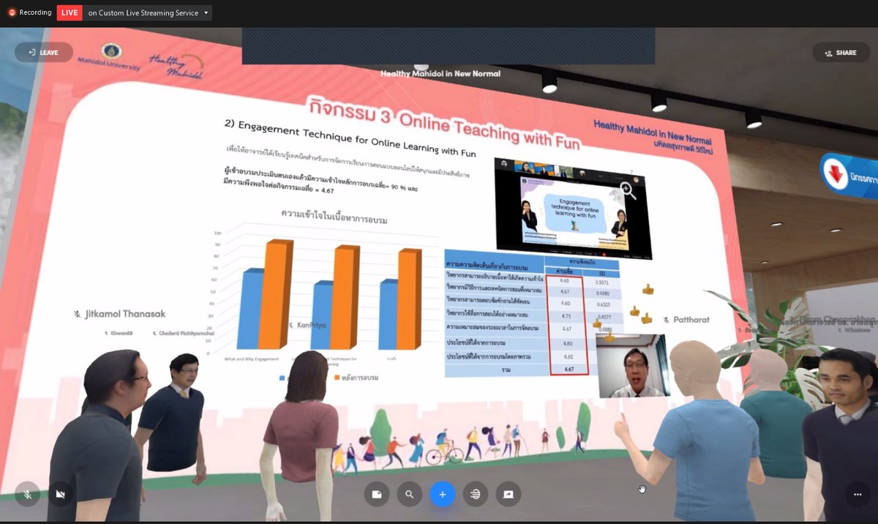Select the speaker's live webcam video
Viewport: 878px width, 524px height.
tap(631, 366)
